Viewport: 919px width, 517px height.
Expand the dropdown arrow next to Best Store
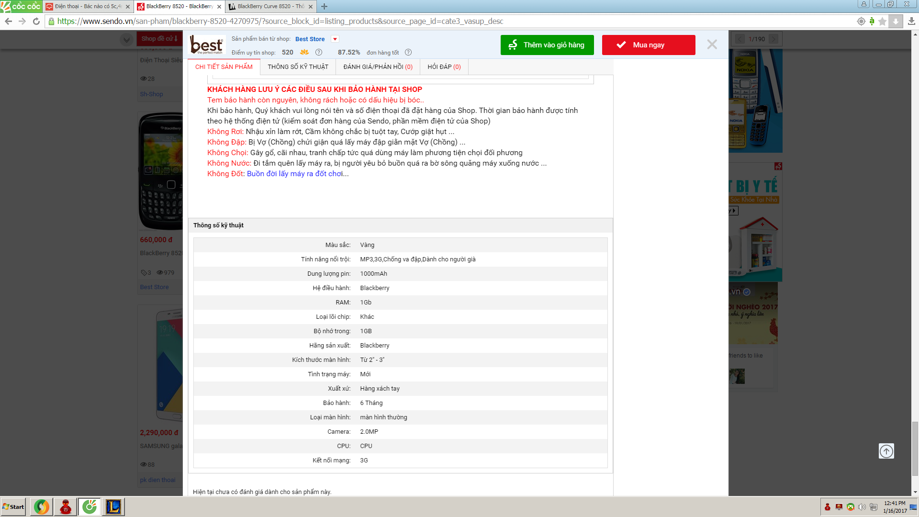pyautogui.click(x=335, y=39)
